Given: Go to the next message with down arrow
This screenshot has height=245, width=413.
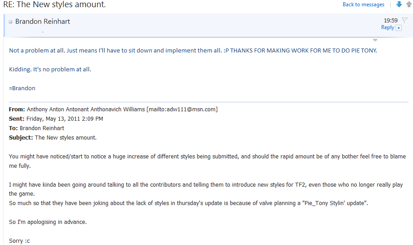Looking at the screenshot, I should (x=399, y=4).
